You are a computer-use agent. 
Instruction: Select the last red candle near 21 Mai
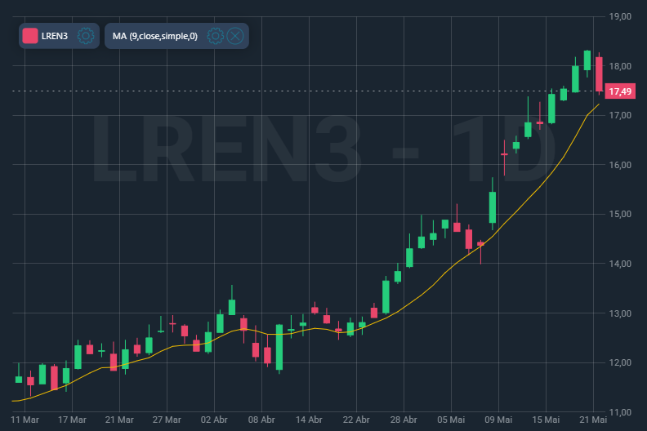(x=599, y=74)
